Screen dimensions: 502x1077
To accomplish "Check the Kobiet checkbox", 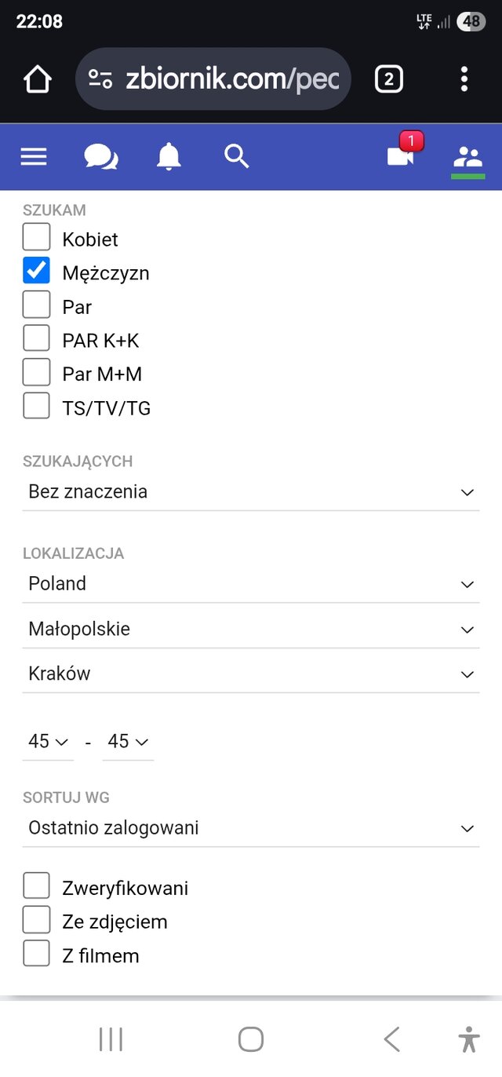I will [36, 237].
